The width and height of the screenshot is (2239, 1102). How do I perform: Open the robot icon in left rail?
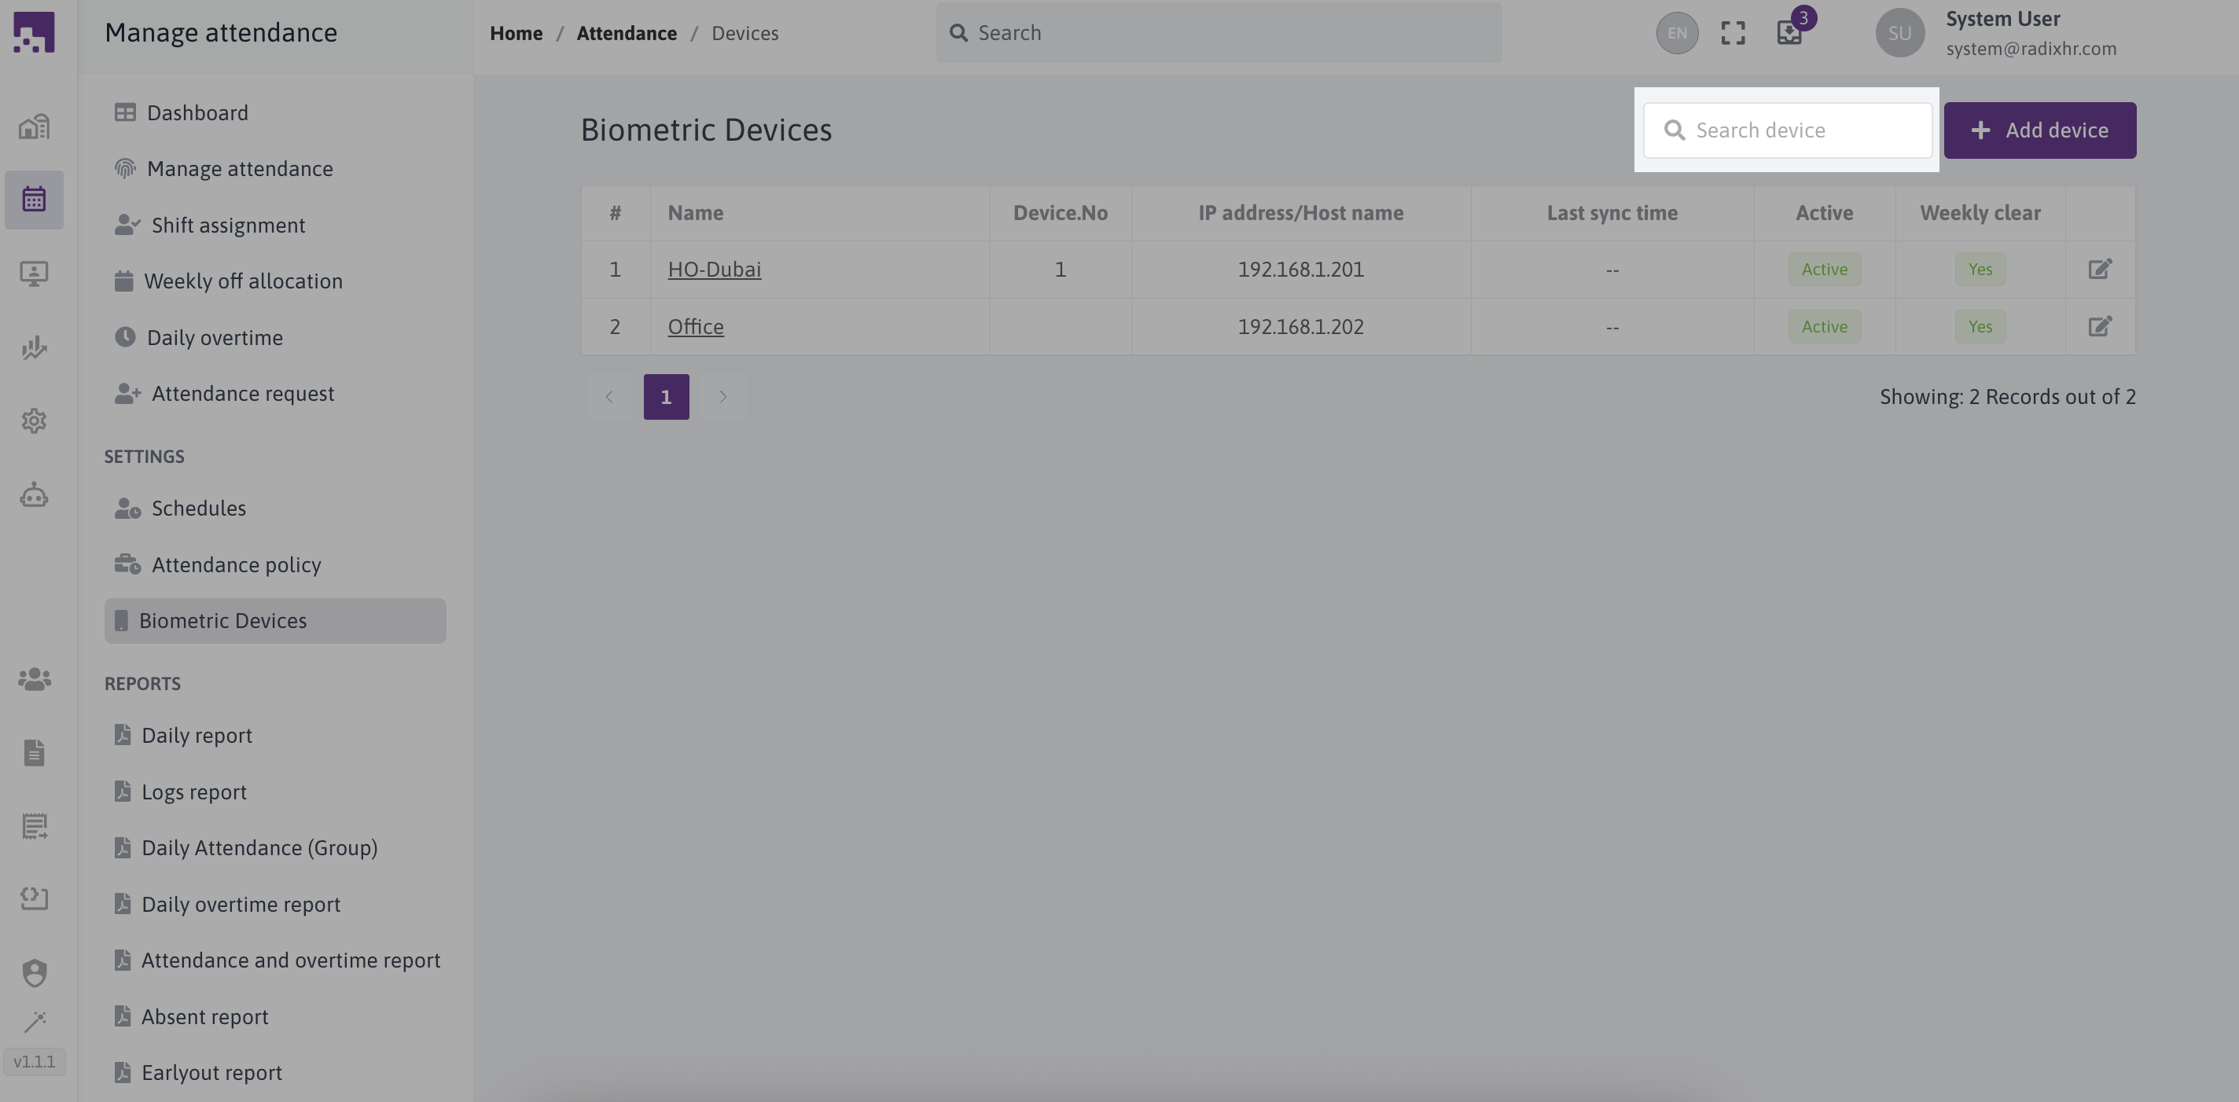[x=34, y=495]
